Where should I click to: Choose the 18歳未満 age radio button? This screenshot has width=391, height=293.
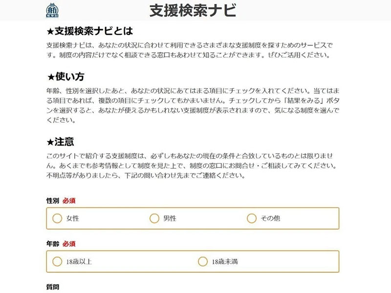click(203, 261)
